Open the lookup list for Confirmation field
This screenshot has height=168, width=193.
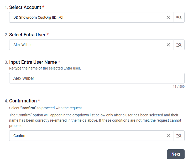pyautogui.click(x=179, y=136)
